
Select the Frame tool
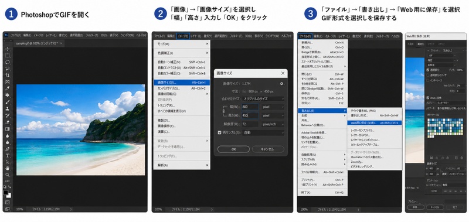point(8,82)
